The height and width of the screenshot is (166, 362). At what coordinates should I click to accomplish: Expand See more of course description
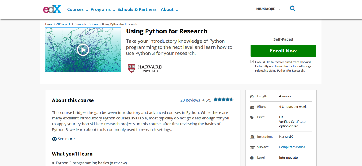pos(64,139)
